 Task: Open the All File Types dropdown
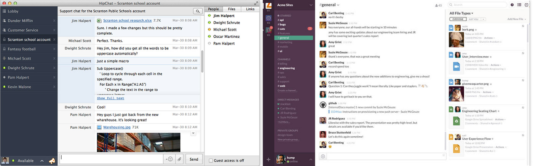(461, 13)
